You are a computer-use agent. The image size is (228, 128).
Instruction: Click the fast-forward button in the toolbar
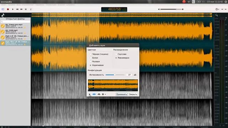21,9
